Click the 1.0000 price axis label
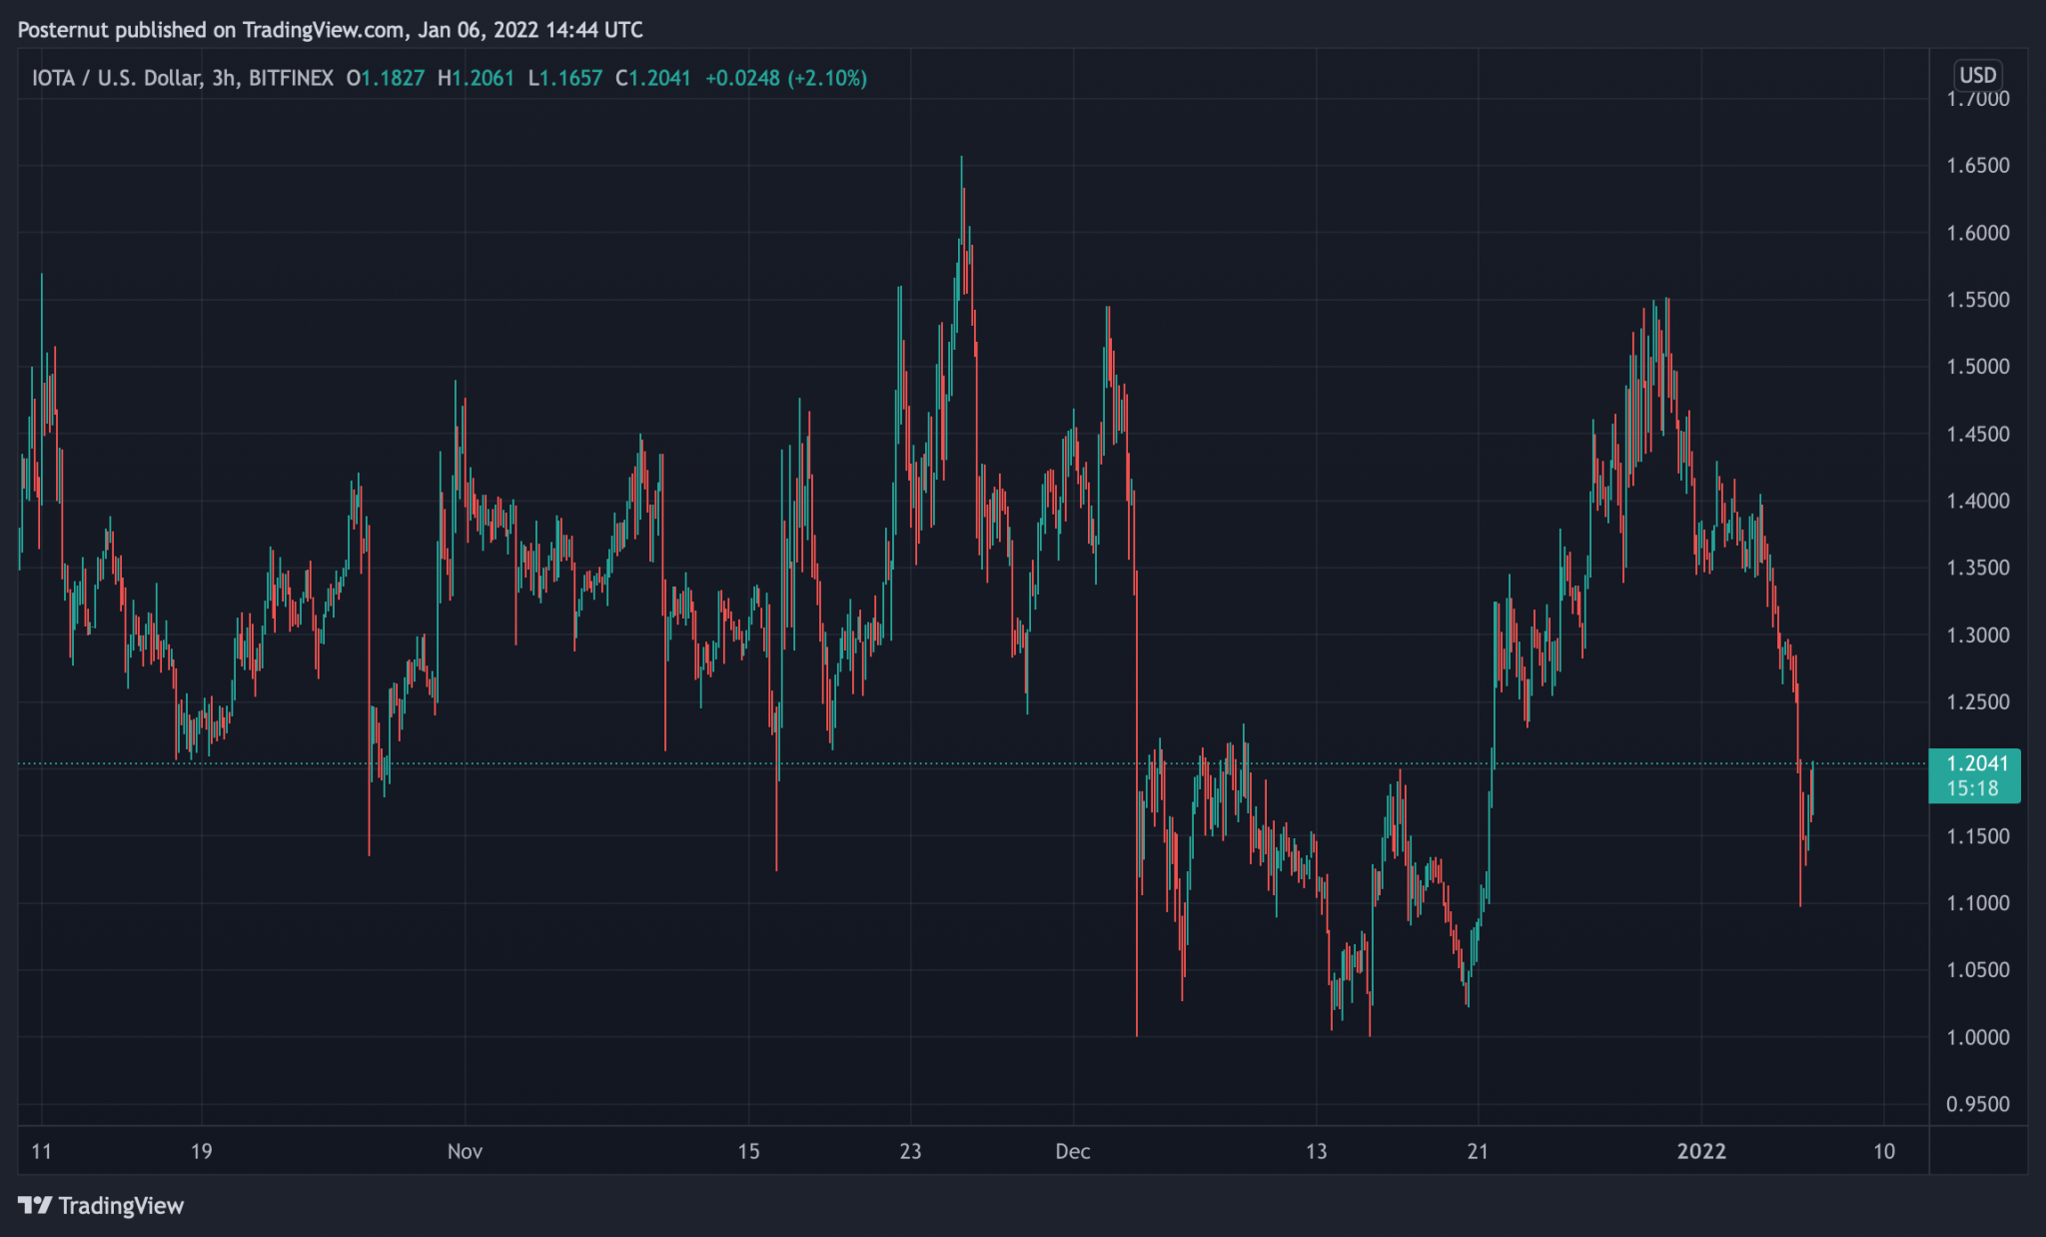This screenshot has width=2046, height=1237. point(1978,1038)
